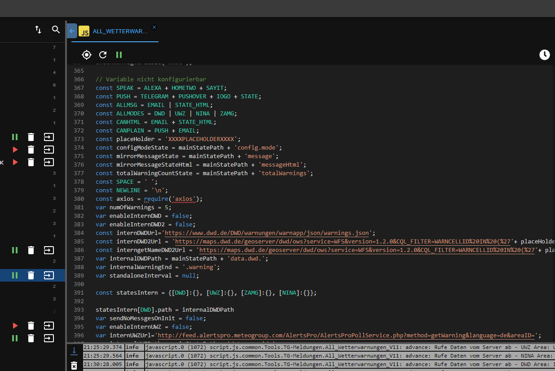Click 'totalWarningCountState' on line 377
The image size is (555, 371).
[154, 173]
